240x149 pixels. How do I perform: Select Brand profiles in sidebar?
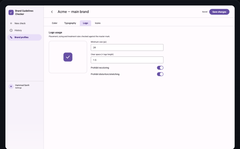coord(24,37)
